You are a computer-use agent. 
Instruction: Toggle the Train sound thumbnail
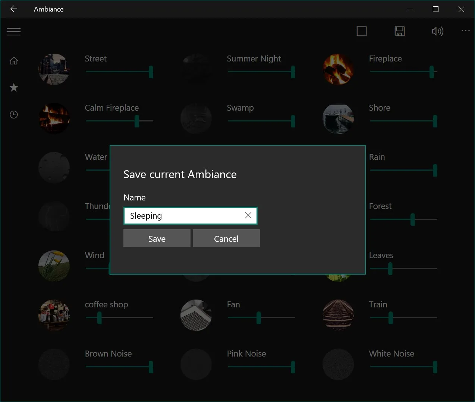pyautogui.click(x=338, y=315)
